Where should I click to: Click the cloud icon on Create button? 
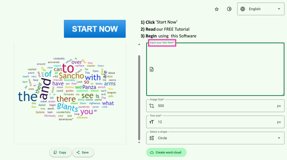coord(152,152)
